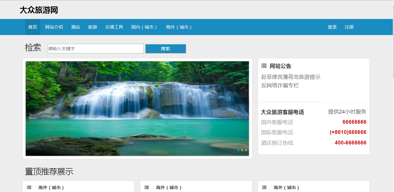Click the 登录 login link
The width and height of the screenshot is (394, 192).
pos(332,27)
